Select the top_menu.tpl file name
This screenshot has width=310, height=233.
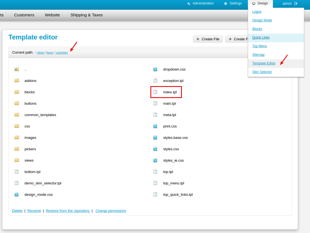click(x=174, y=183)
